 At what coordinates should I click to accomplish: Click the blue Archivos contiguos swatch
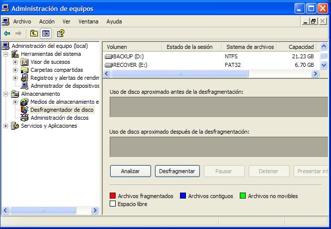(183, 196)
